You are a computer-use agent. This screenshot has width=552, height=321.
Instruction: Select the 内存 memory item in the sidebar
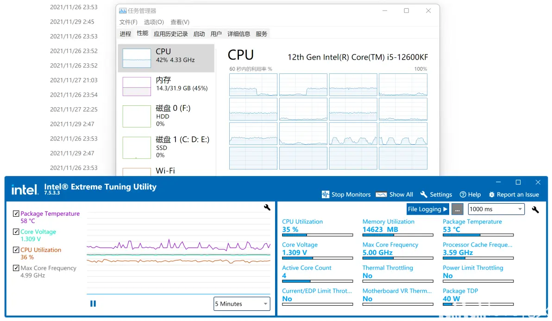[166, 86]
